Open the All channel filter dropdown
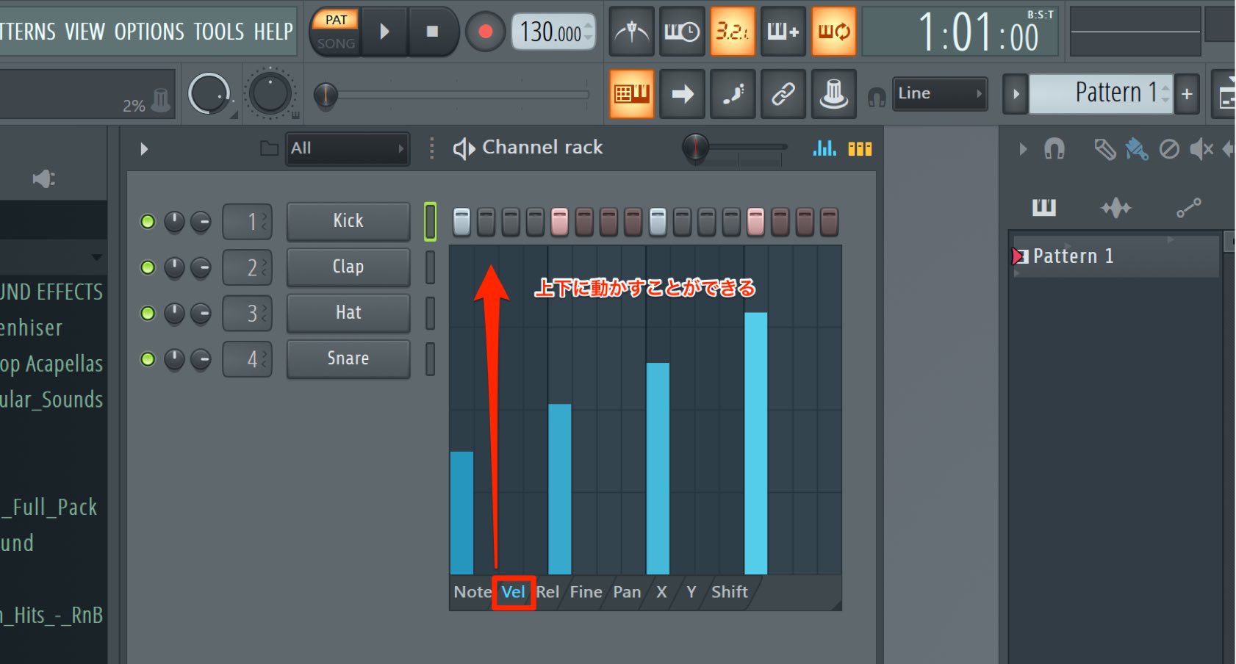The width and height of the screenshot is (1236, 664). point(348,148)
